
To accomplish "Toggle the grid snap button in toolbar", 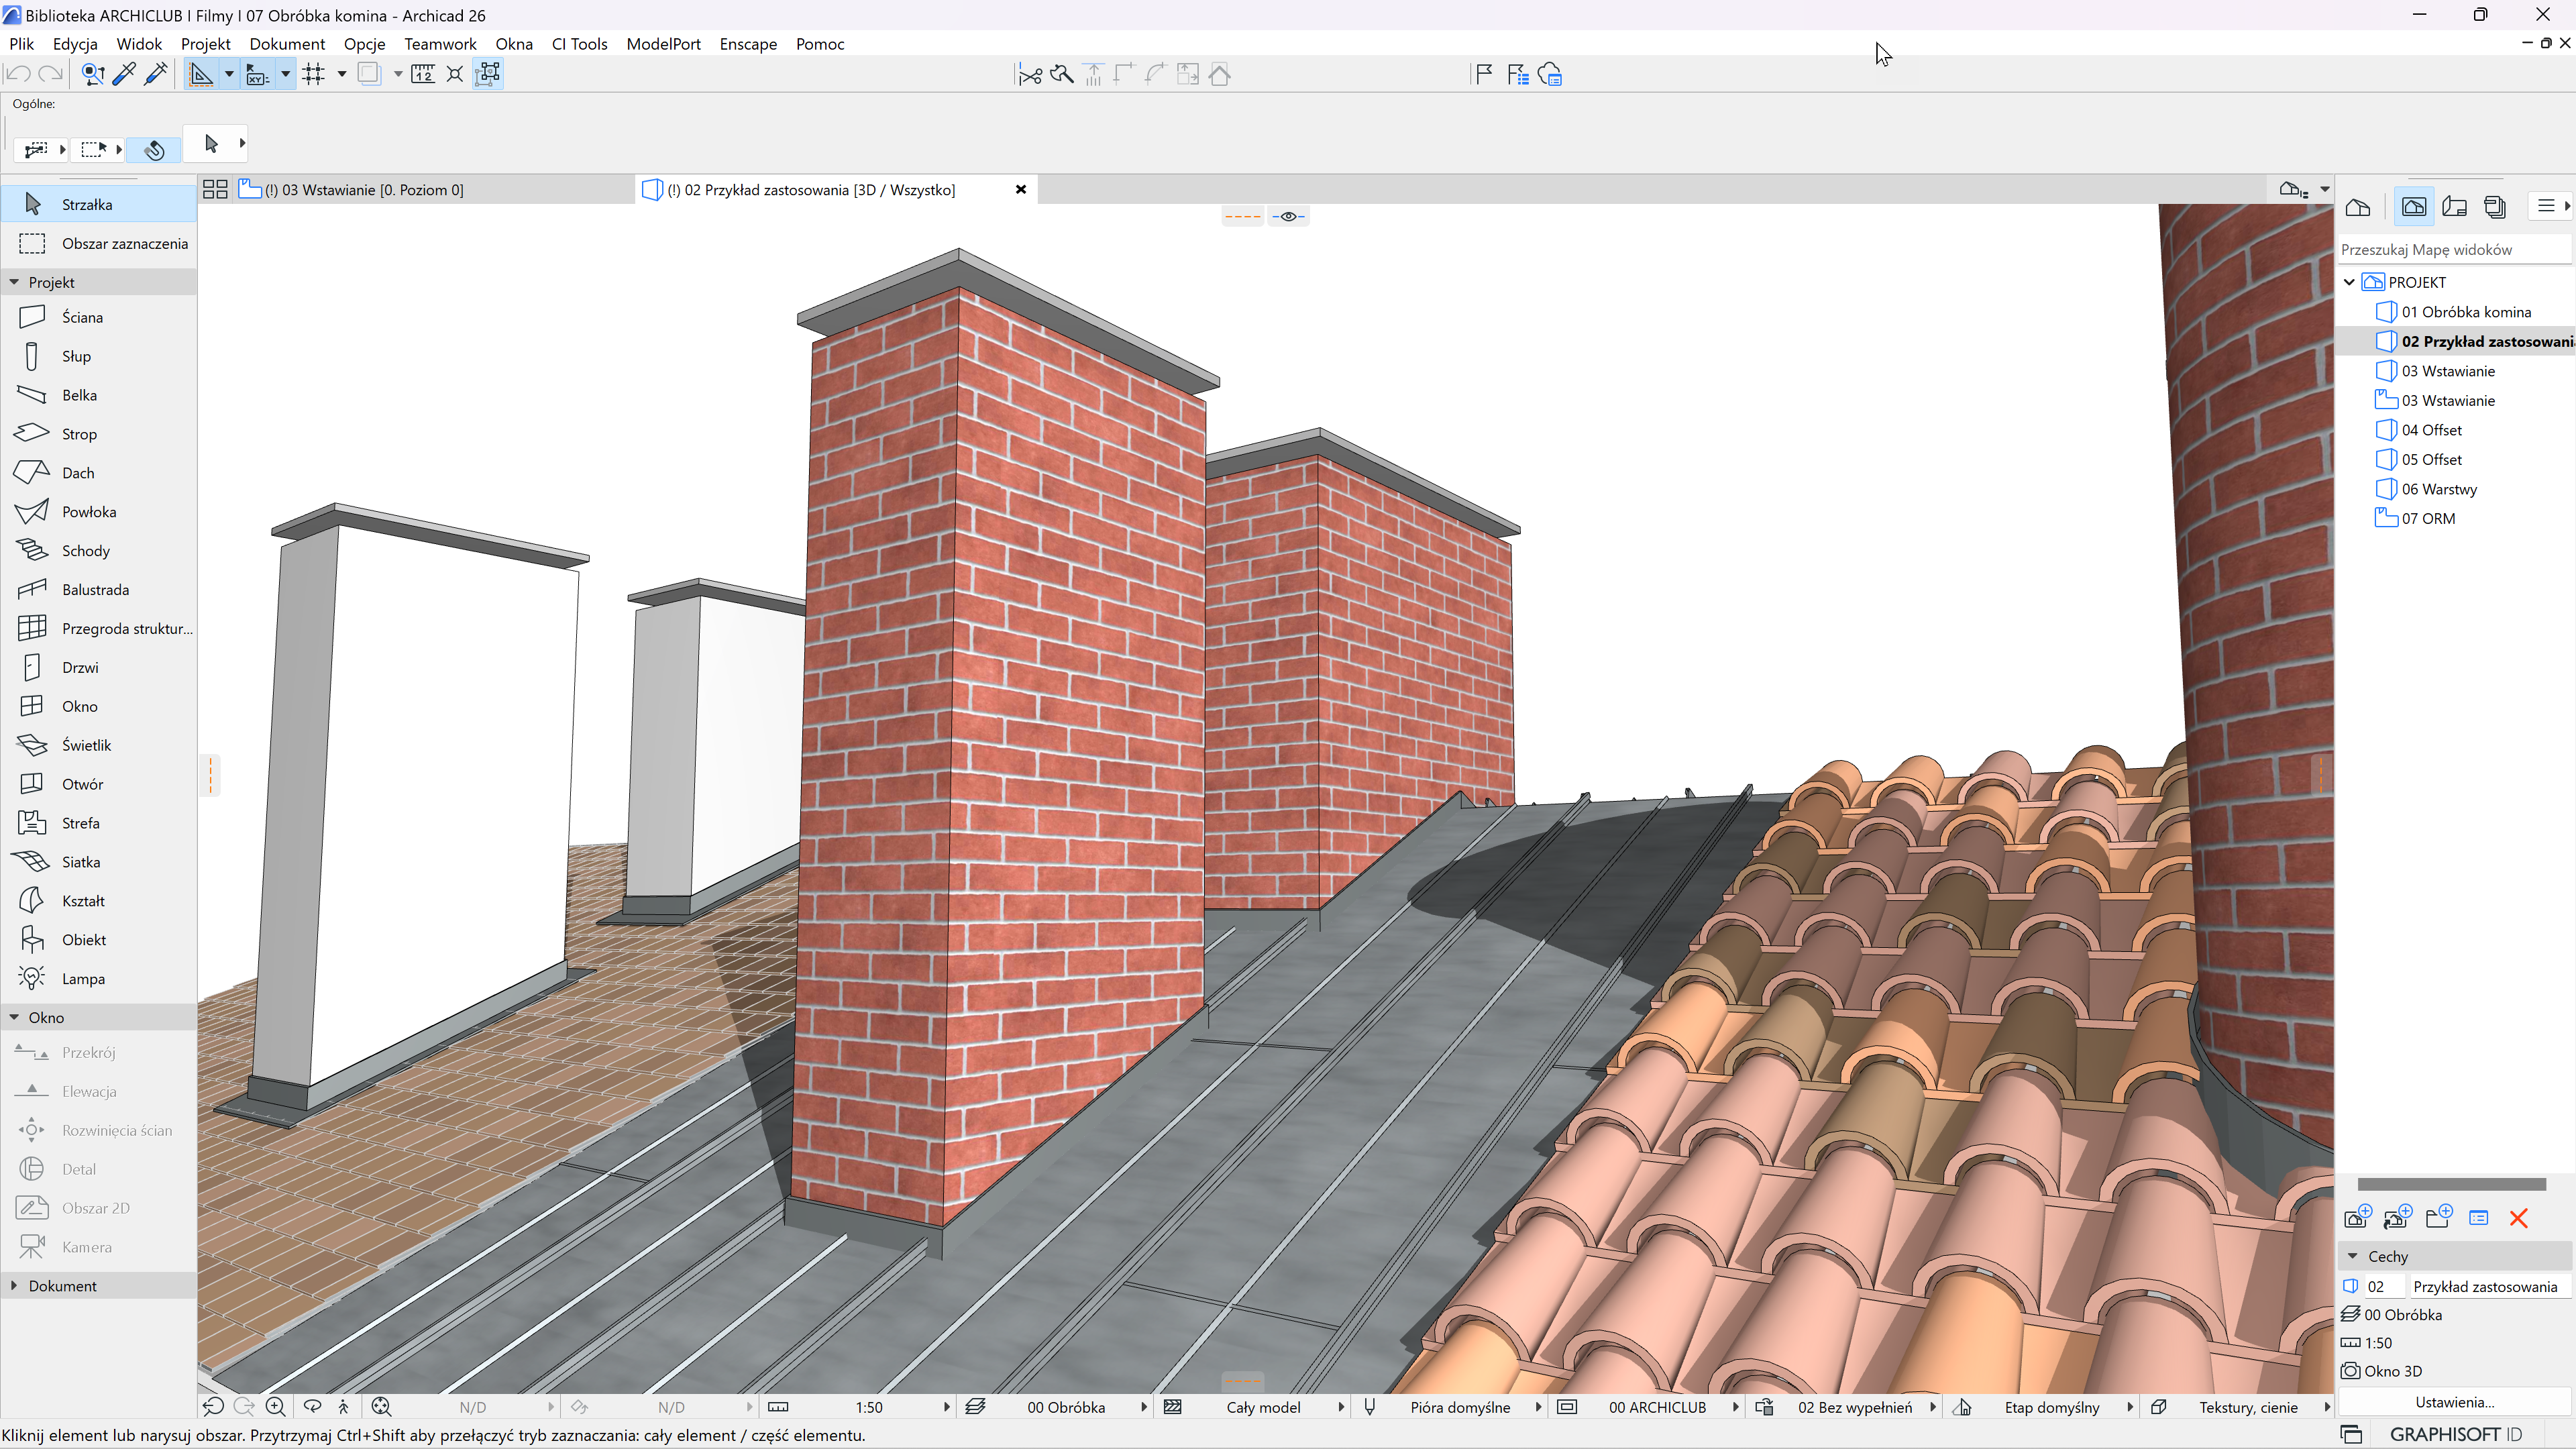I will (314, 74).
